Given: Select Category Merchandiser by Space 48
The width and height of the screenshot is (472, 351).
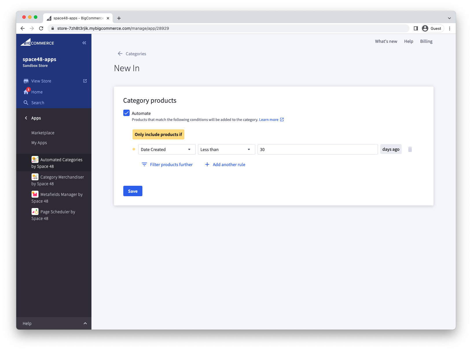Looking at the screenshot, I should click(x=54, y=180).
